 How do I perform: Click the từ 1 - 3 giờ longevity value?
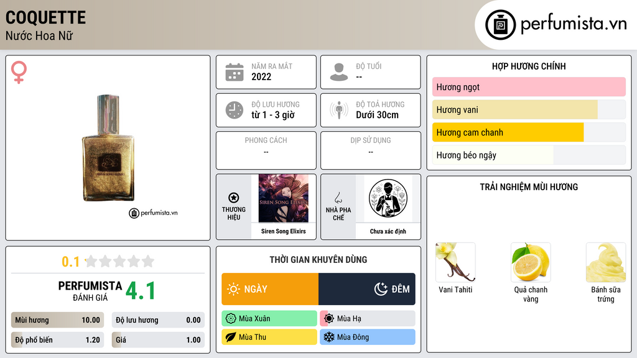[x=273, y=115]
